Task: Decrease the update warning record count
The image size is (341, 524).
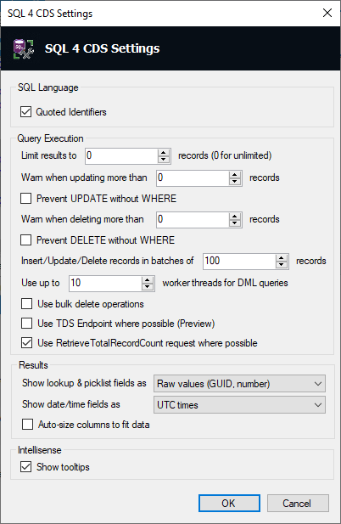Action: click(235, 182)
